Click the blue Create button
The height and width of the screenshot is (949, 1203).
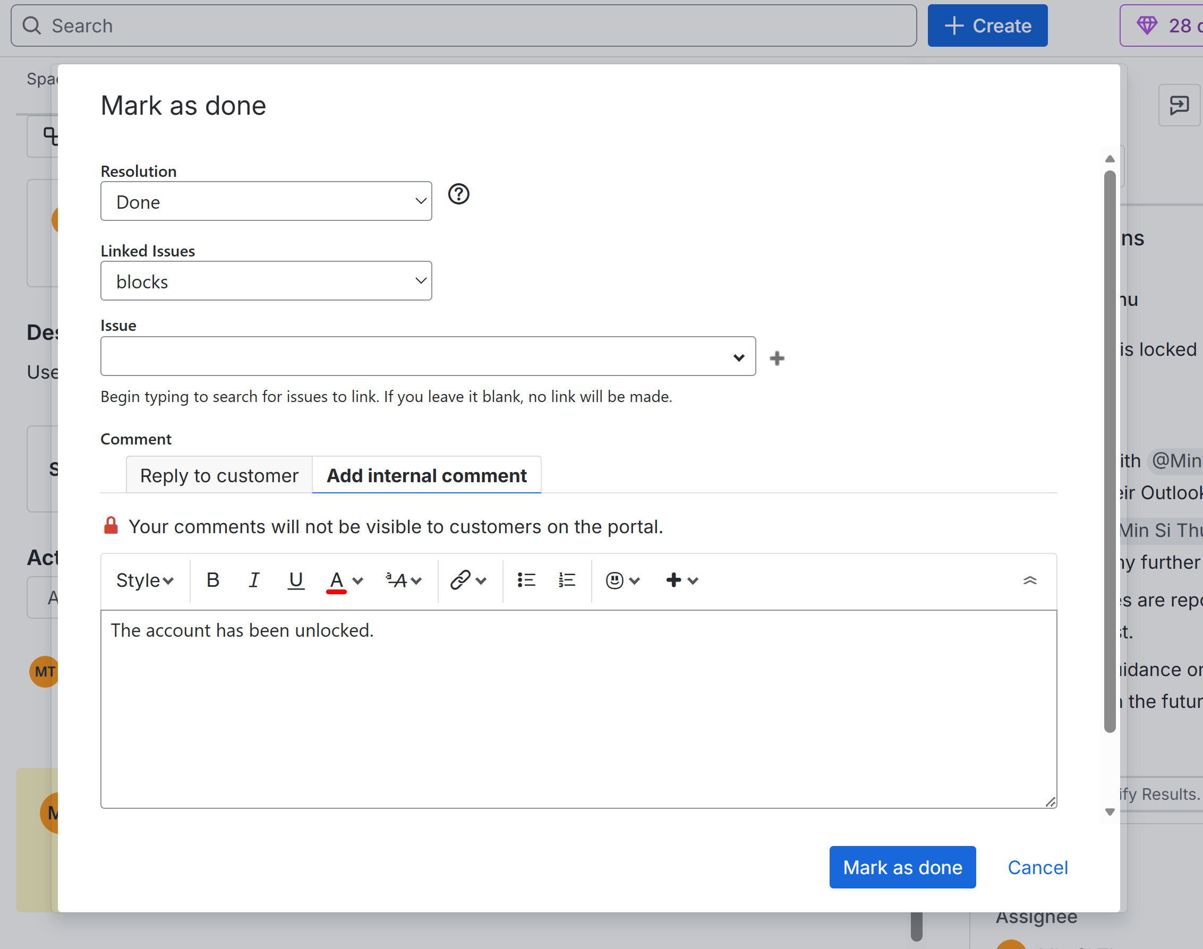(987, 25)
